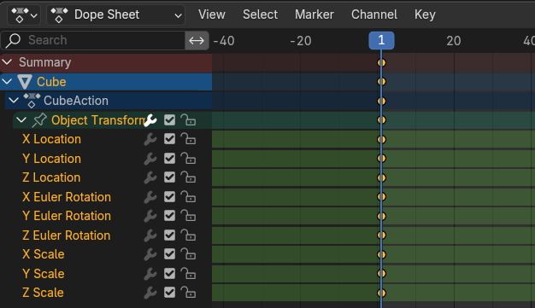Select the Z Scale channel name
This screenshot has height=308, width=535.
43,293
